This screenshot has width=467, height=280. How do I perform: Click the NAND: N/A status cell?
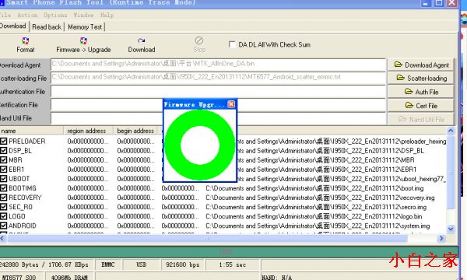[x=359, y=276]
